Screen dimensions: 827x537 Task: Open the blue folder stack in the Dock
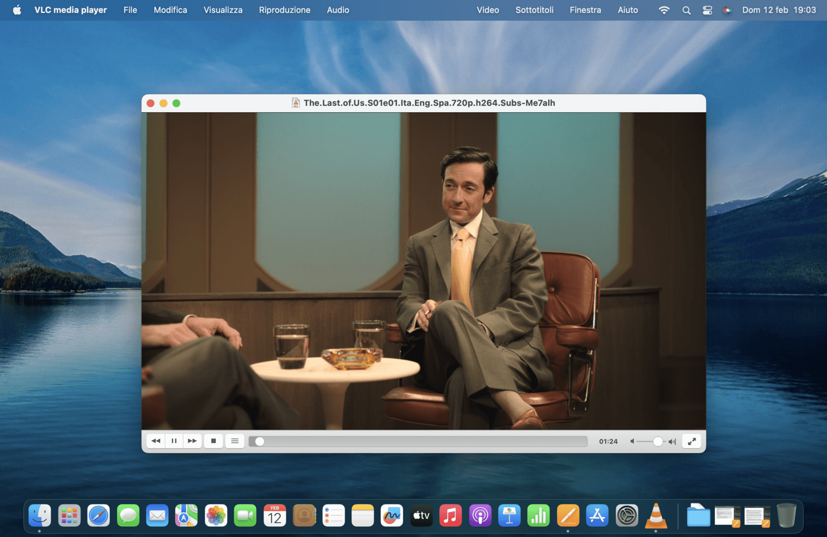coord(698,515)
